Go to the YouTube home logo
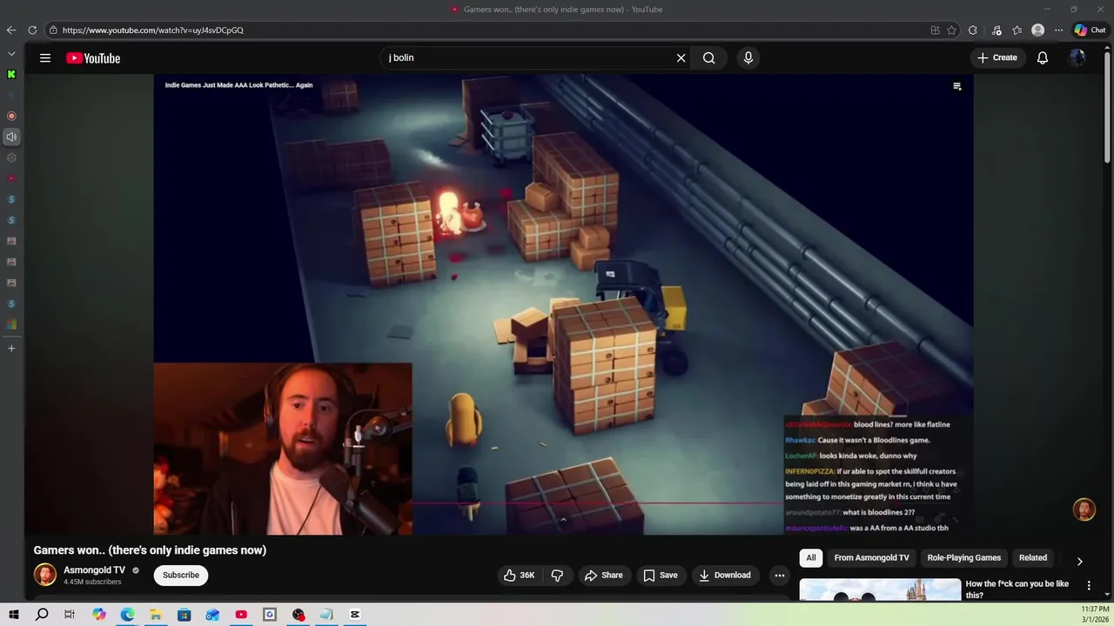 point(93,58)
